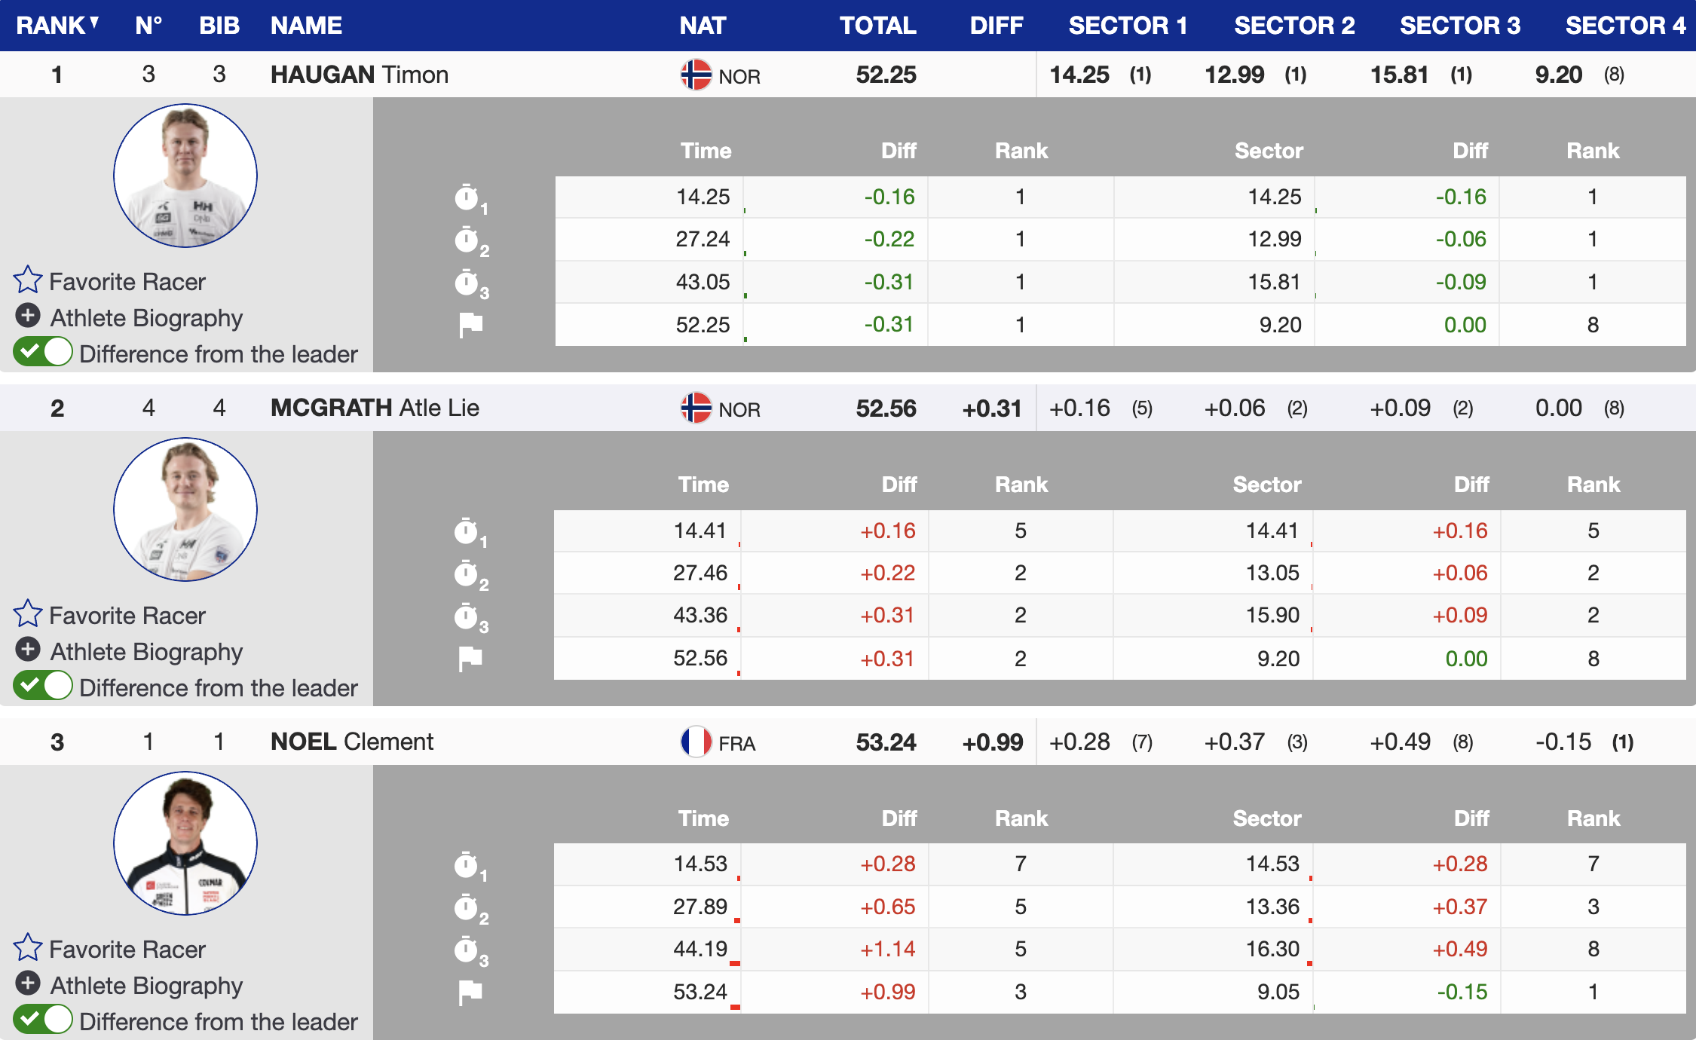Sort by TOTAL column header
This screenshot has height=1040, width=1696.
[x=877, y=26]
